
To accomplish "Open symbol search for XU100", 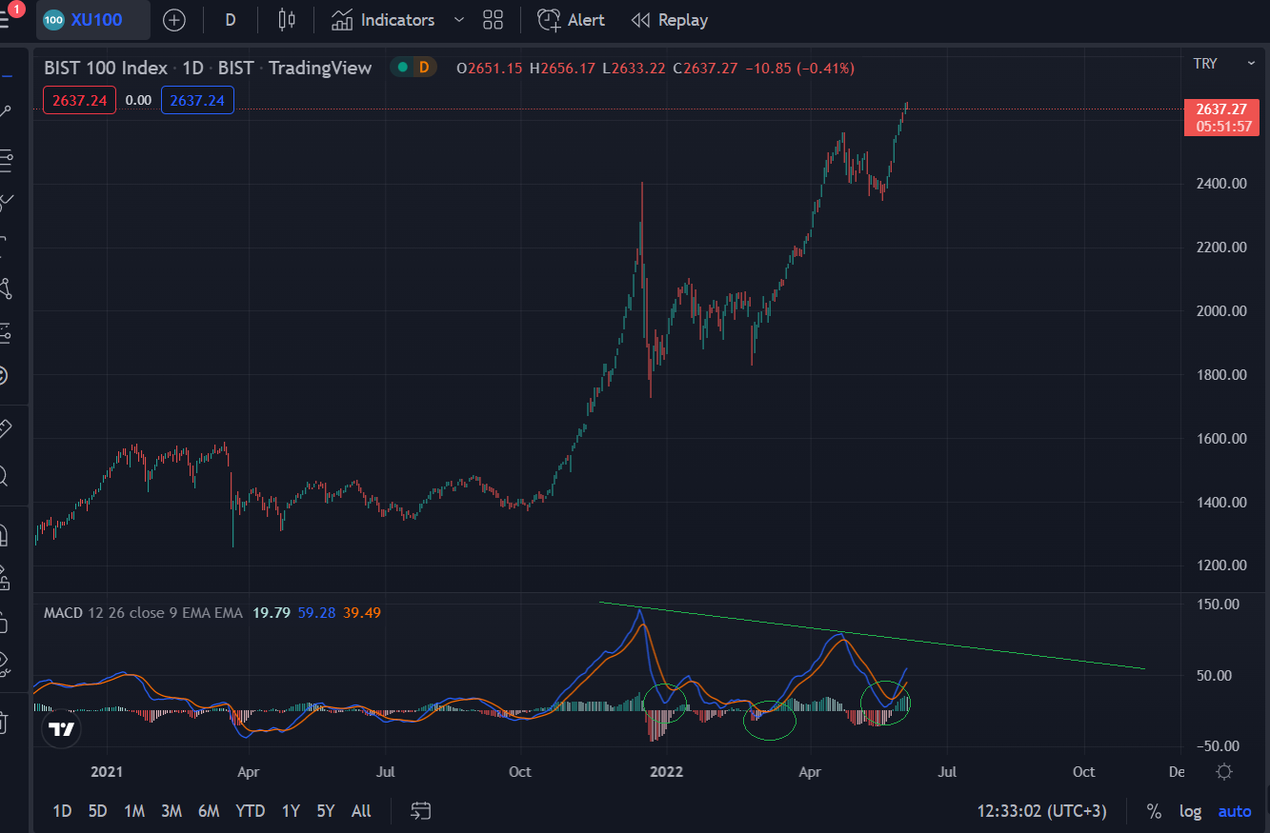I will [92, 20].
